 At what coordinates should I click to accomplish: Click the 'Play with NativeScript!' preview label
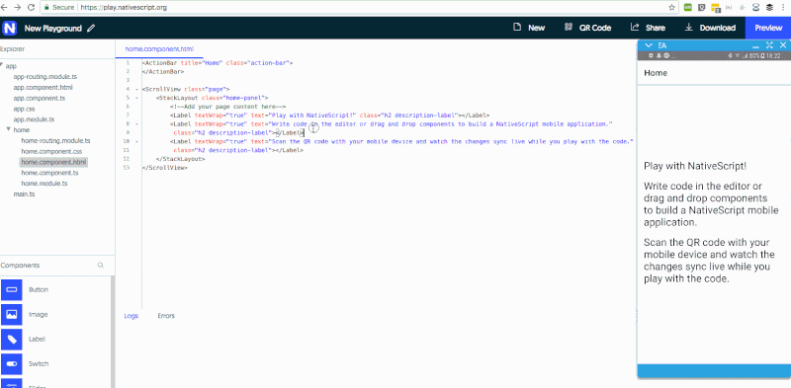point(695,166)
